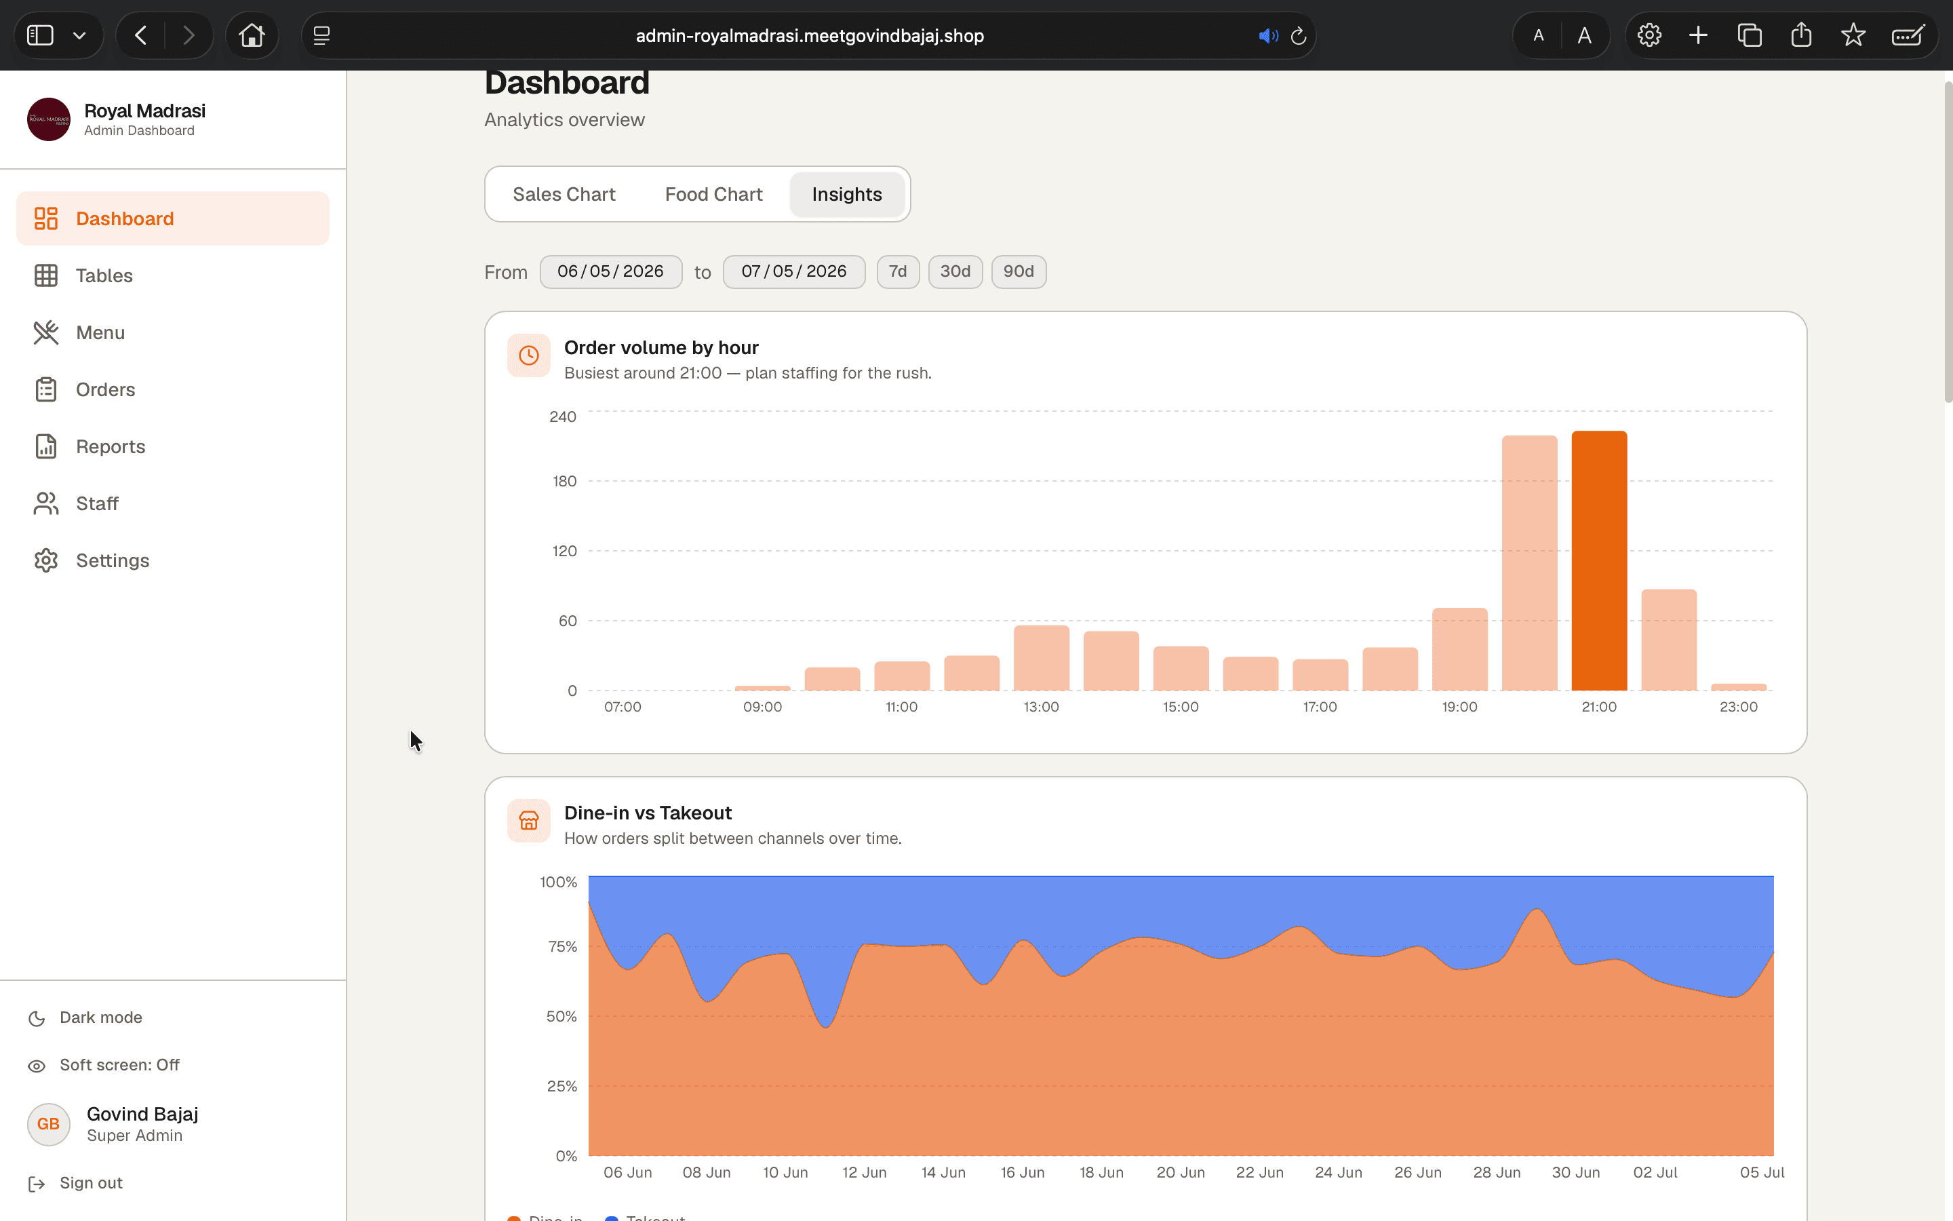Viewport: 1953px width, 1221px height.
Task: Open a new tab with plus icon
Action: (x=1698, y=35)
